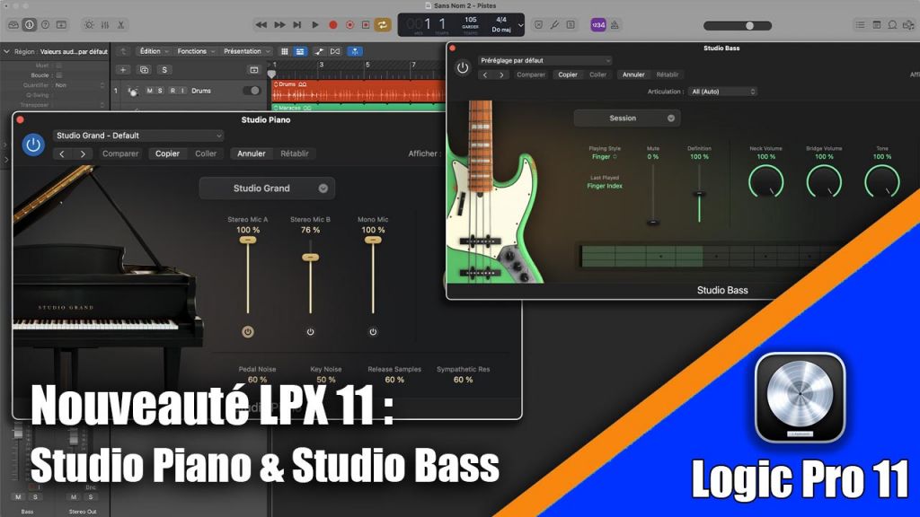Toggle Mono Mic power button
Image resolution: width=920 pixels, height=517 pixels.
click(373, 332)
